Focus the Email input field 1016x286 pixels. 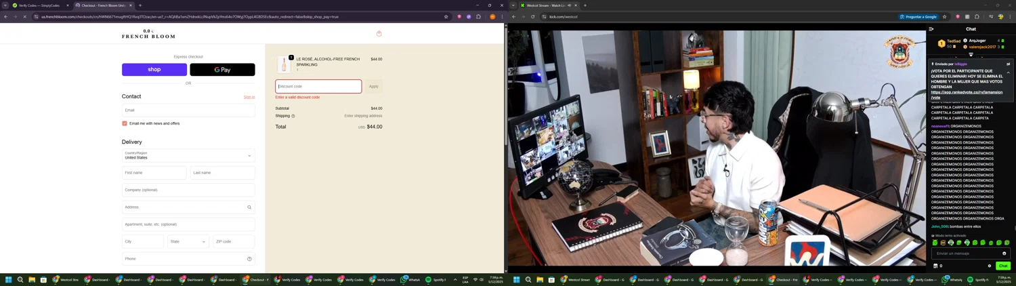coord(188,110)
